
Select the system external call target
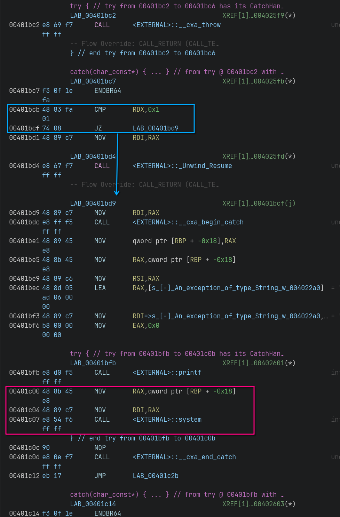pos(167,420)
